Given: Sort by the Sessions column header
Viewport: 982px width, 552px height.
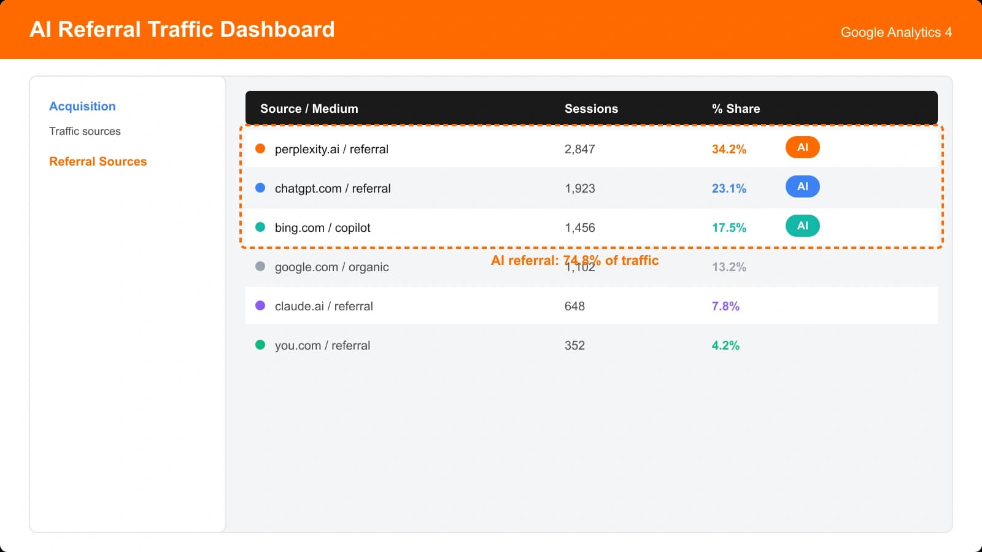Looking at the screenshot, I should tap(591, 109).
